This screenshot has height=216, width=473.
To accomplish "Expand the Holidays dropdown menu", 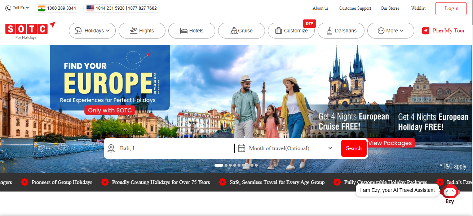I will point(92,31).
